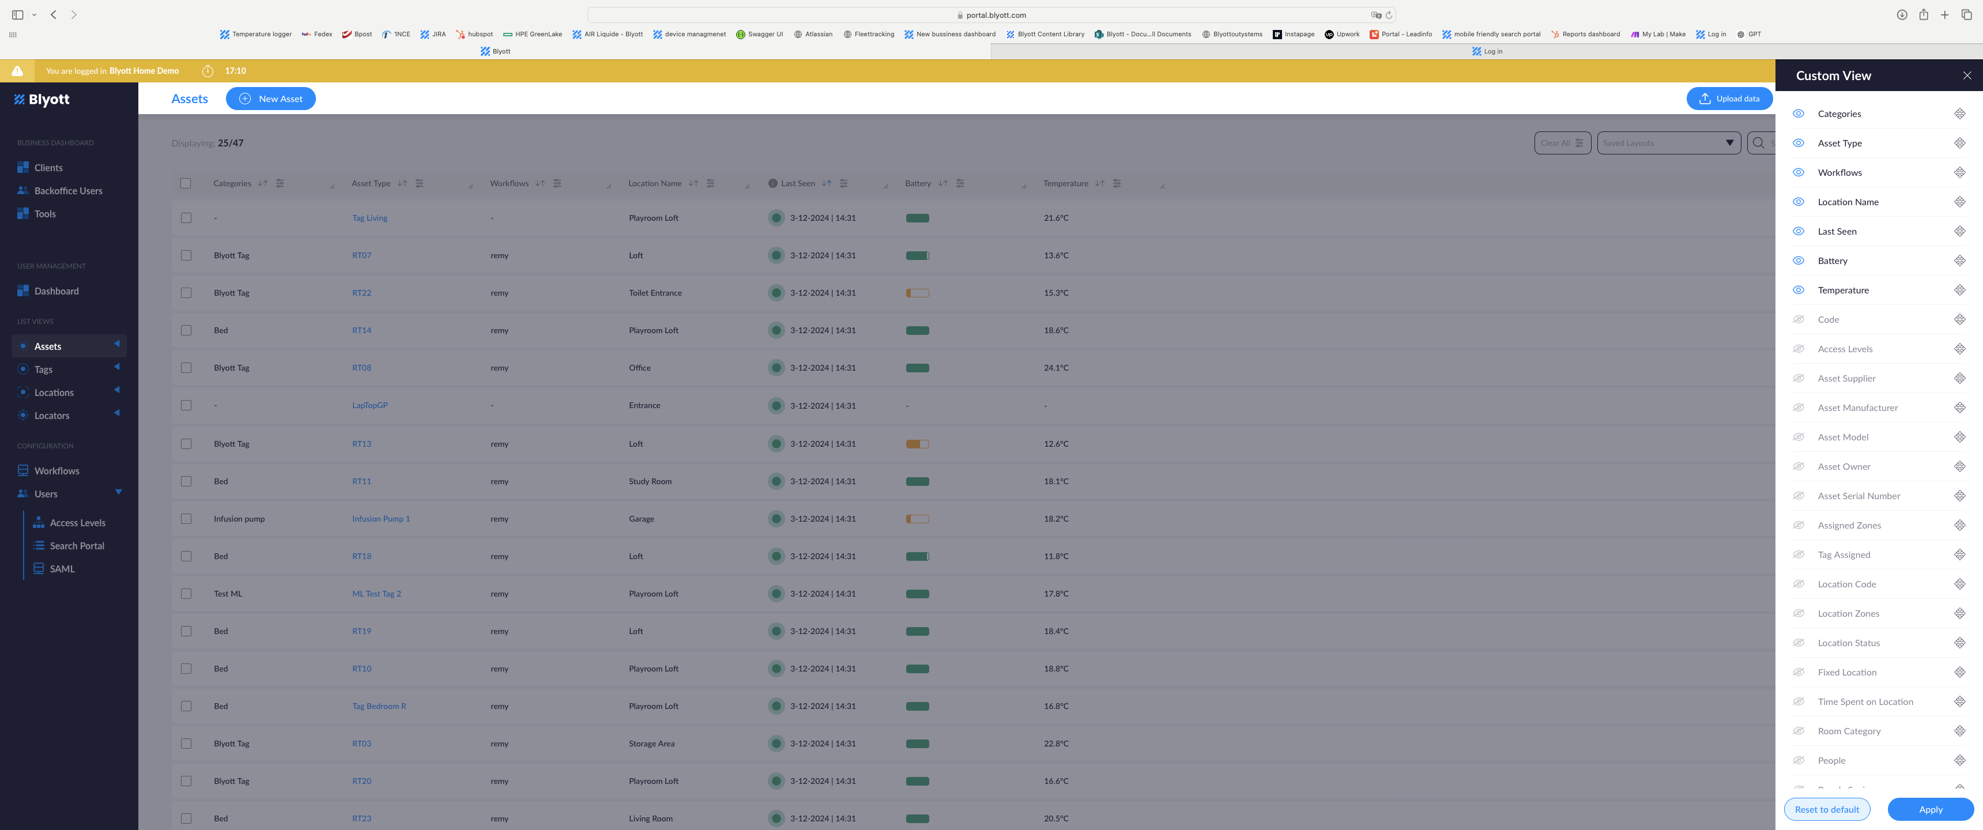Image resolution: width=1983 pixels, height=830 pixels.
Task: Open the Saved Layouts dropdown
Action: (x=1668, y=143)
